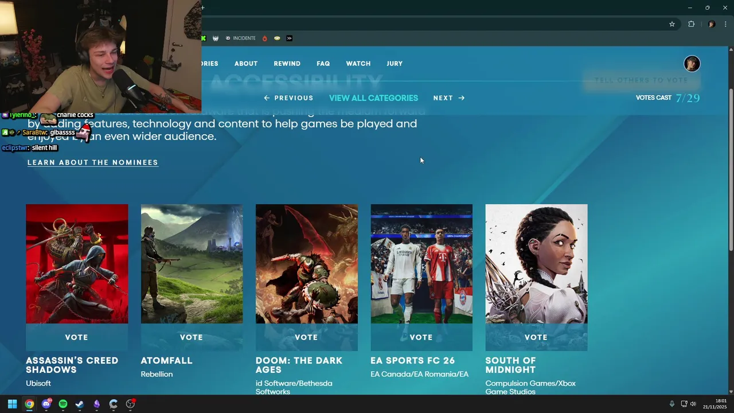Open LEARN ABOUT THE NOMINEES link
The height and width of the screenshot is (413, 734).
point(93,162)
